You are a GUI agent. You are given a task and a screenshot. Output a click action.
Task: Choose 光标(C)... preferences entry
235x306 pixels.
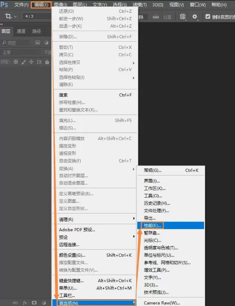(x=170, y=240)
